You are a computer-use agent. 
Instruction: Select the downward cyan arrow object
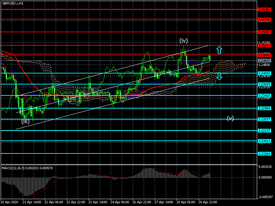[x=219, y=77]
